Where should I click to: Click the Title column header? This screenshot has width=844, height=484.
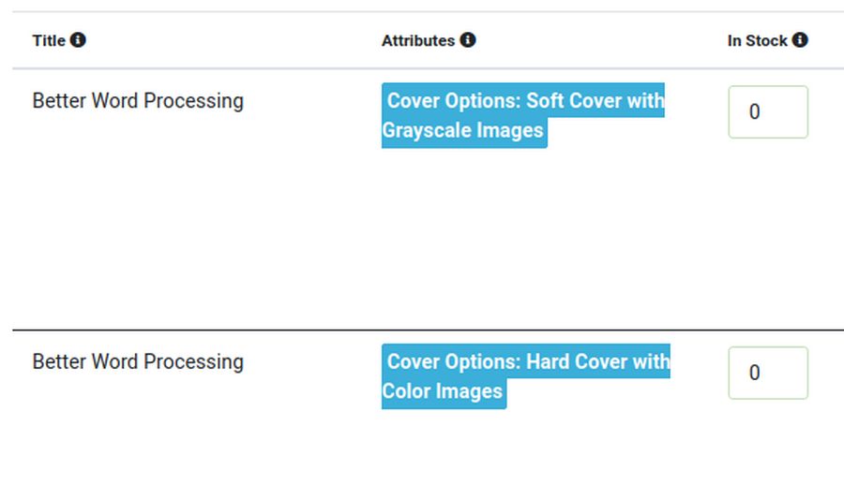click(x=49, y=40)
